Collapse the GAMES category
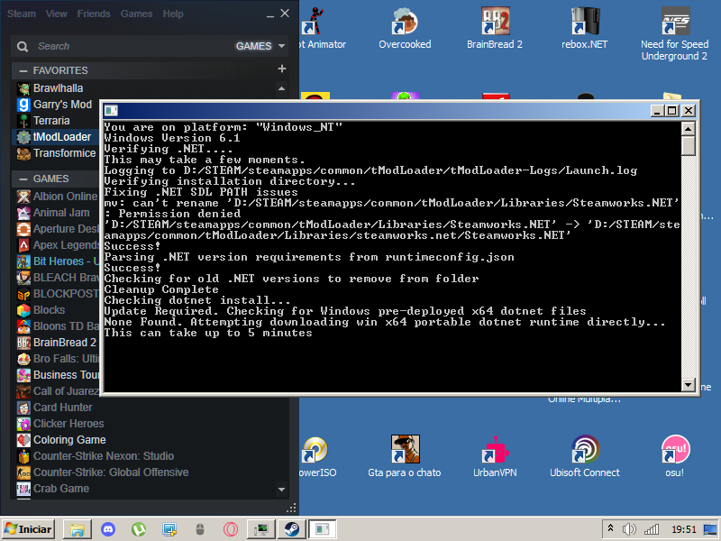This screenshot has height=541, width=721. 23,179
